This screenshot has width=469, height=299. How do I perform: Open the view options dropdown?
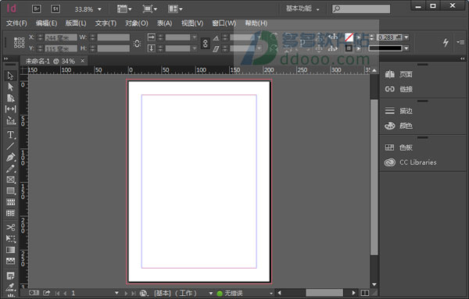point(124,9)
